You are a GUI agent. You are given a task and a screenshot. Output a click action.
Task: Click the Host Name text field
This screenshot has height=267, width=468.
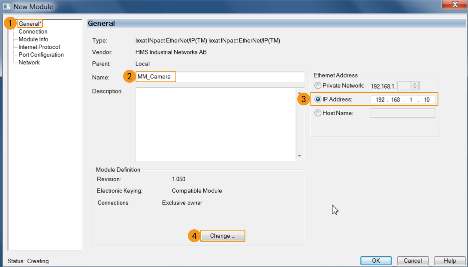[x=402, y=113]
